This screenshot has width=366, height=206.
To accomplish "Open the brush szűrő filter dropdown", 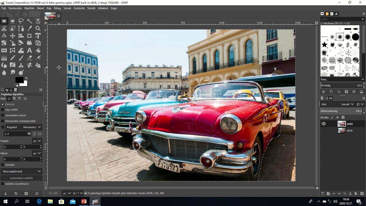I will [343, 19].
